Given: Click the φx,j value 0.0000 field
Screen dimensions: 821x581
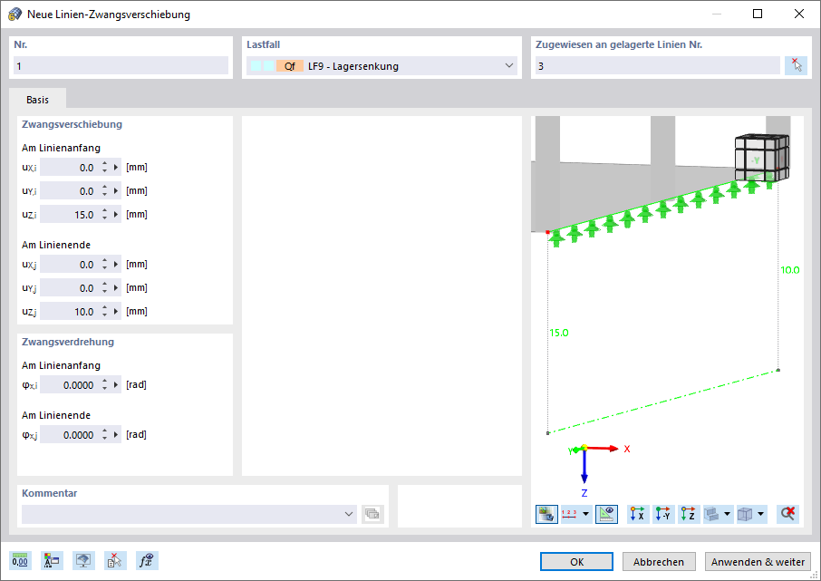Looking at the screenshot, I should [x=70, y=434].
